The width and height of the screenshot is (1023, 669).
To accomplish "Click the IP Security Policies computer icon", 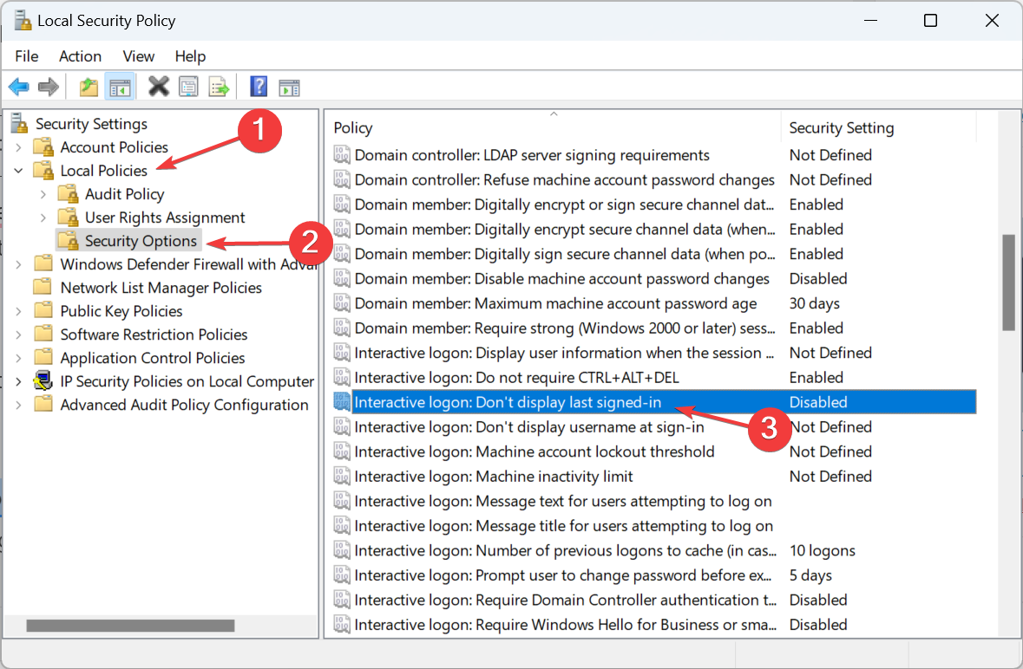I will click(43, 381).
